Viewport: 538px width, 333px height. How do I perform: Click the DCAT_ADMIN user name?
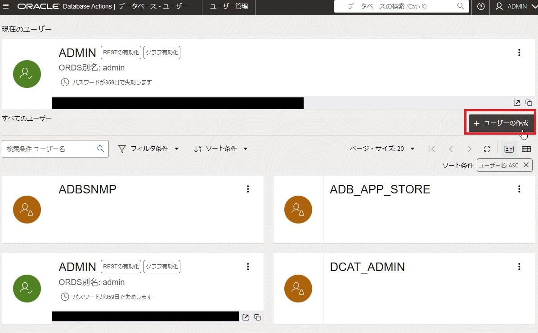[x=367, y=267]
